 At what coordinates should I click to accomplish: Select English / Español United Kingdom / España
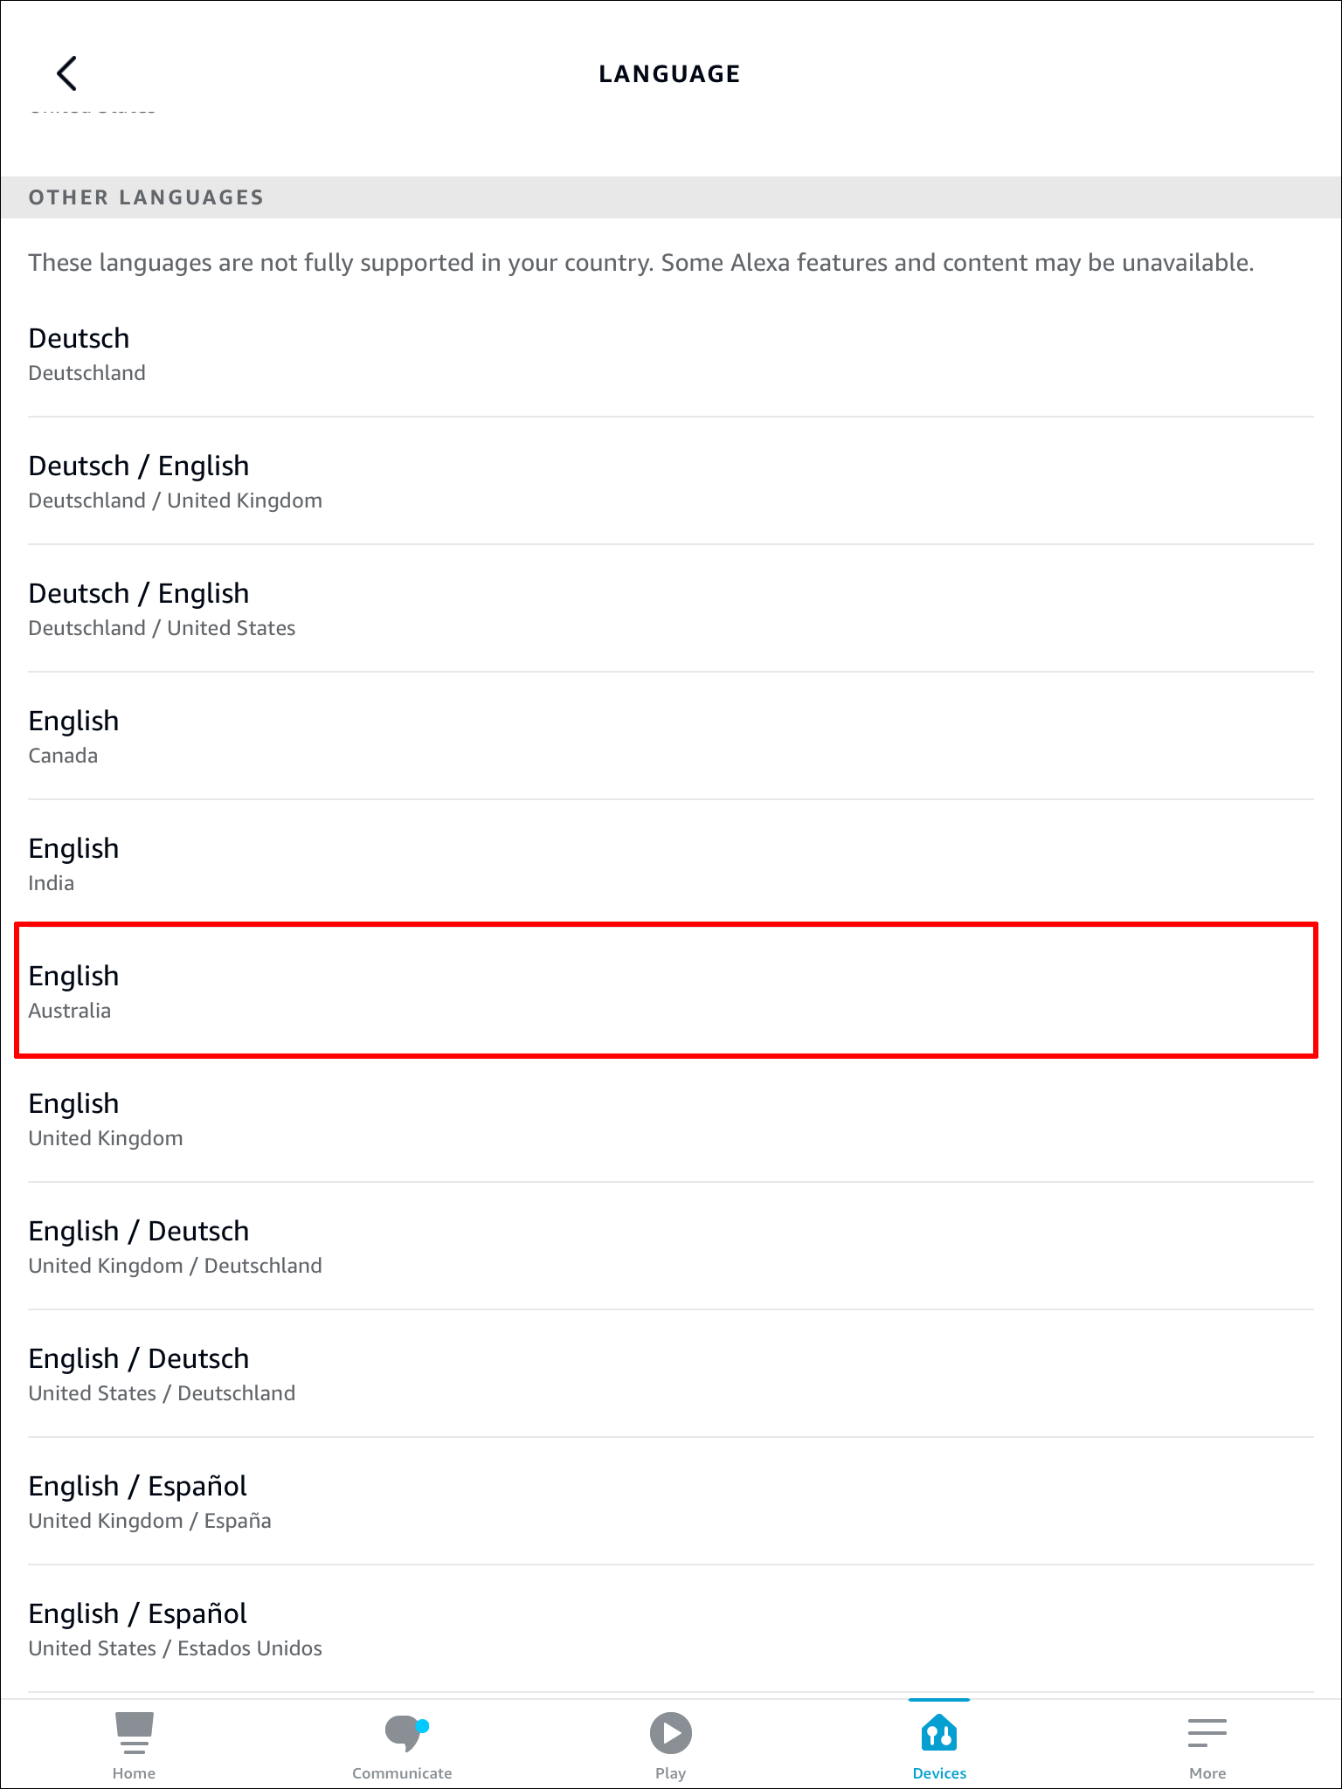(670, 1502)
